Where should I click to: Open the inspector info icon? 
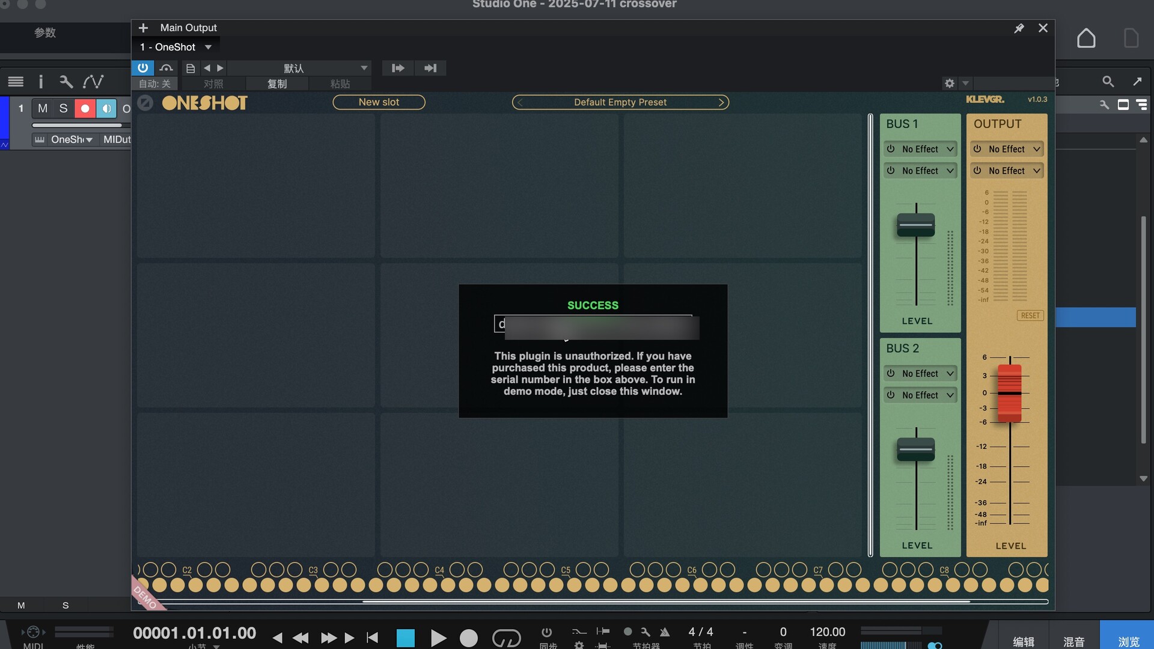pos(41,81)
